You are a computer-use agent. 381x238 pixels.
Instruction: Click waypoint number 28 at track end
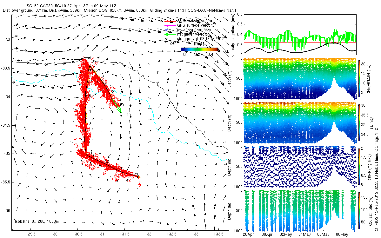pyautogui.click(x=137, y=174)
